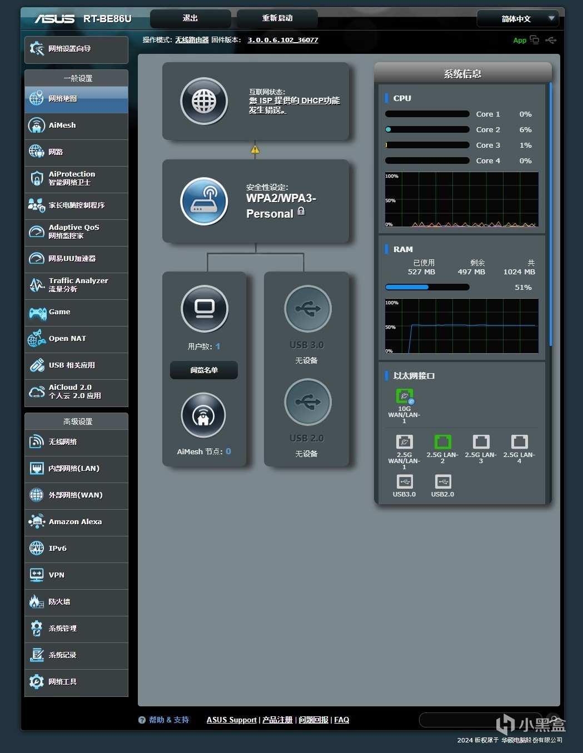Click the Core 3 CPU usage bar
583x753 pixels.
[427, 145]
